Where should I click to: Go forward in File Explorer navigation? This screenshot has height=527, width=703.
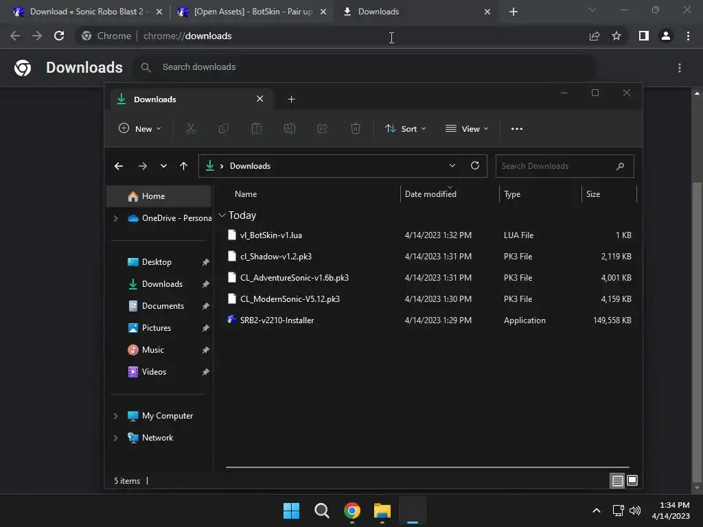click(143, 166)
